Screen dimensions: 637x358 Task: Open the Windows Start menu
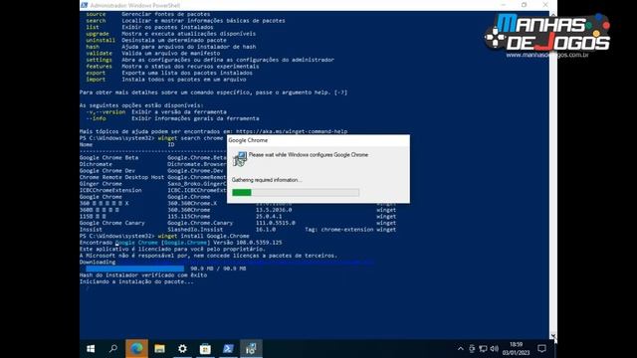[91, 349]
